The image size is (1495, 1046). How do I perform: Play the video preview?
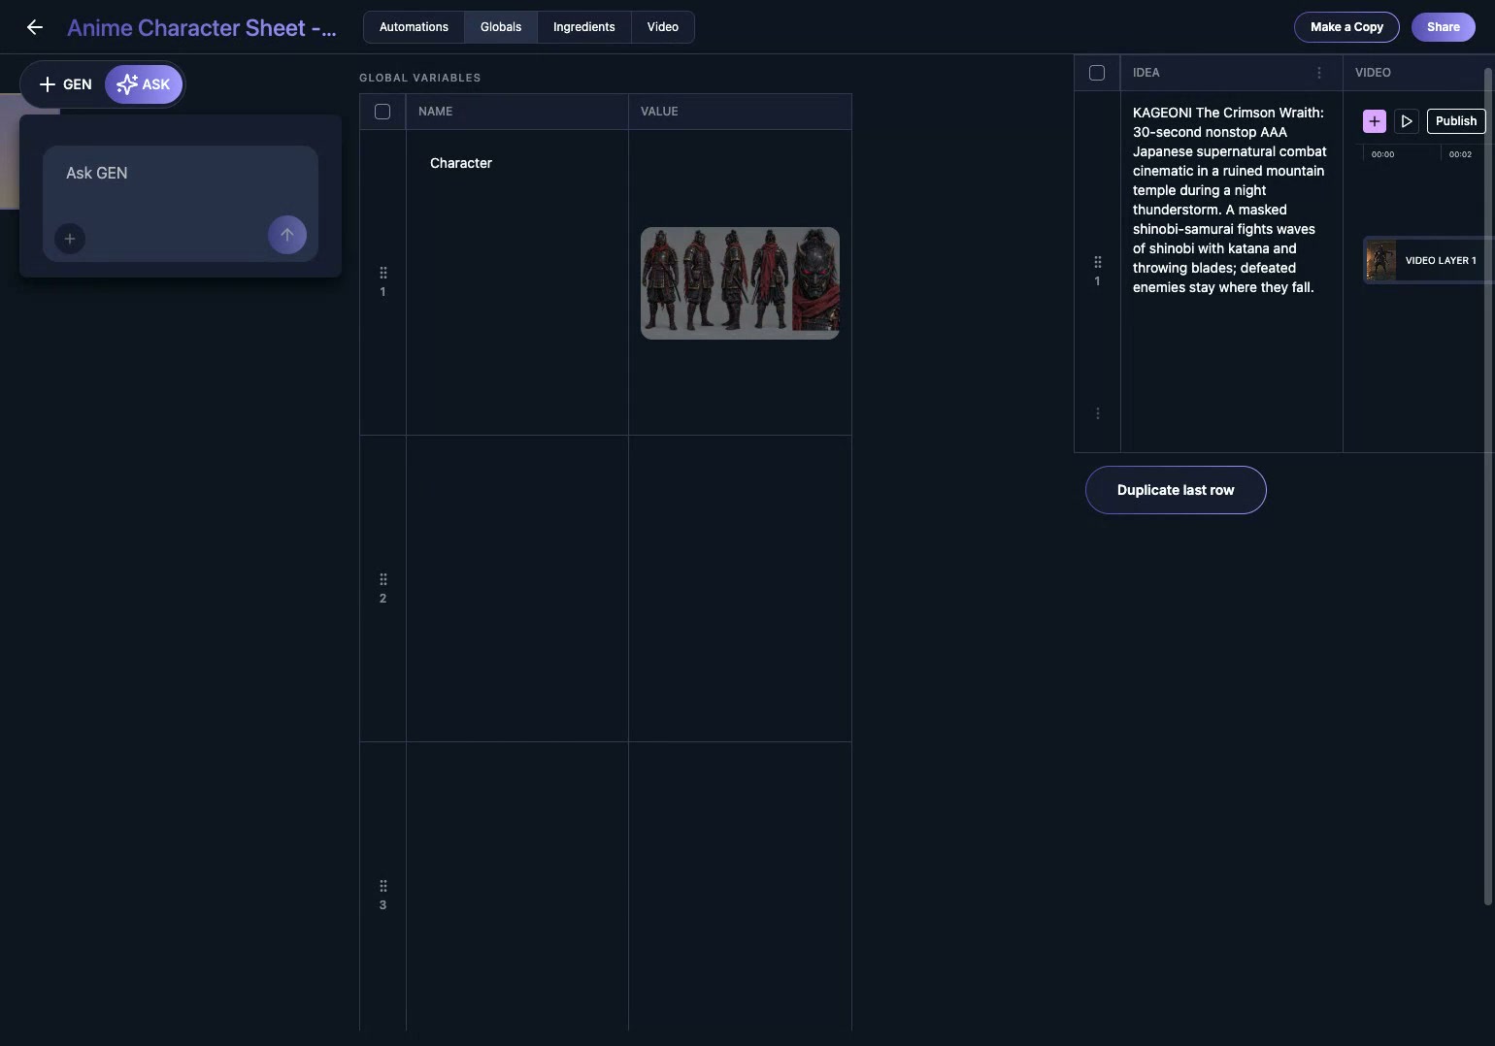point(1407,121)
